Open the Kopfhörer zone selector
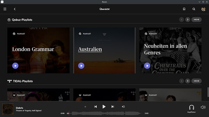The image size is (209, 117). pyautogui.click(x=191, y=109)
